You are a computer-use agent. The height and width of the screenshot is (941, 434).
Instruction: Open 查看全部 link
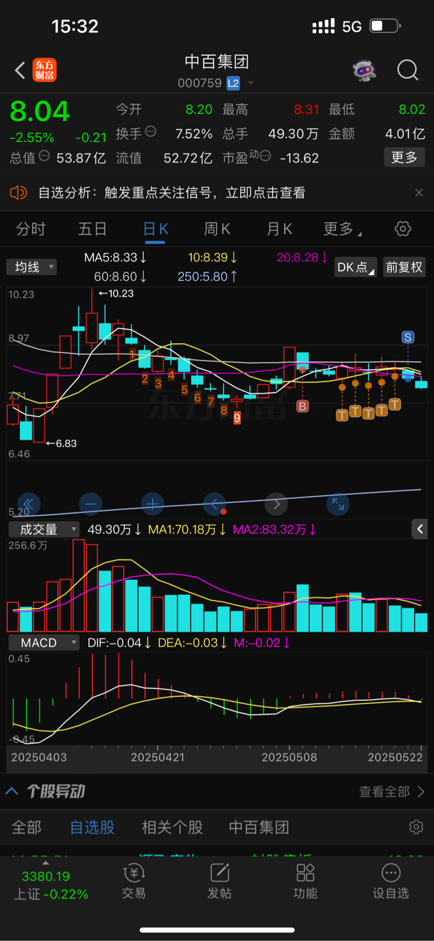[392, 792]
